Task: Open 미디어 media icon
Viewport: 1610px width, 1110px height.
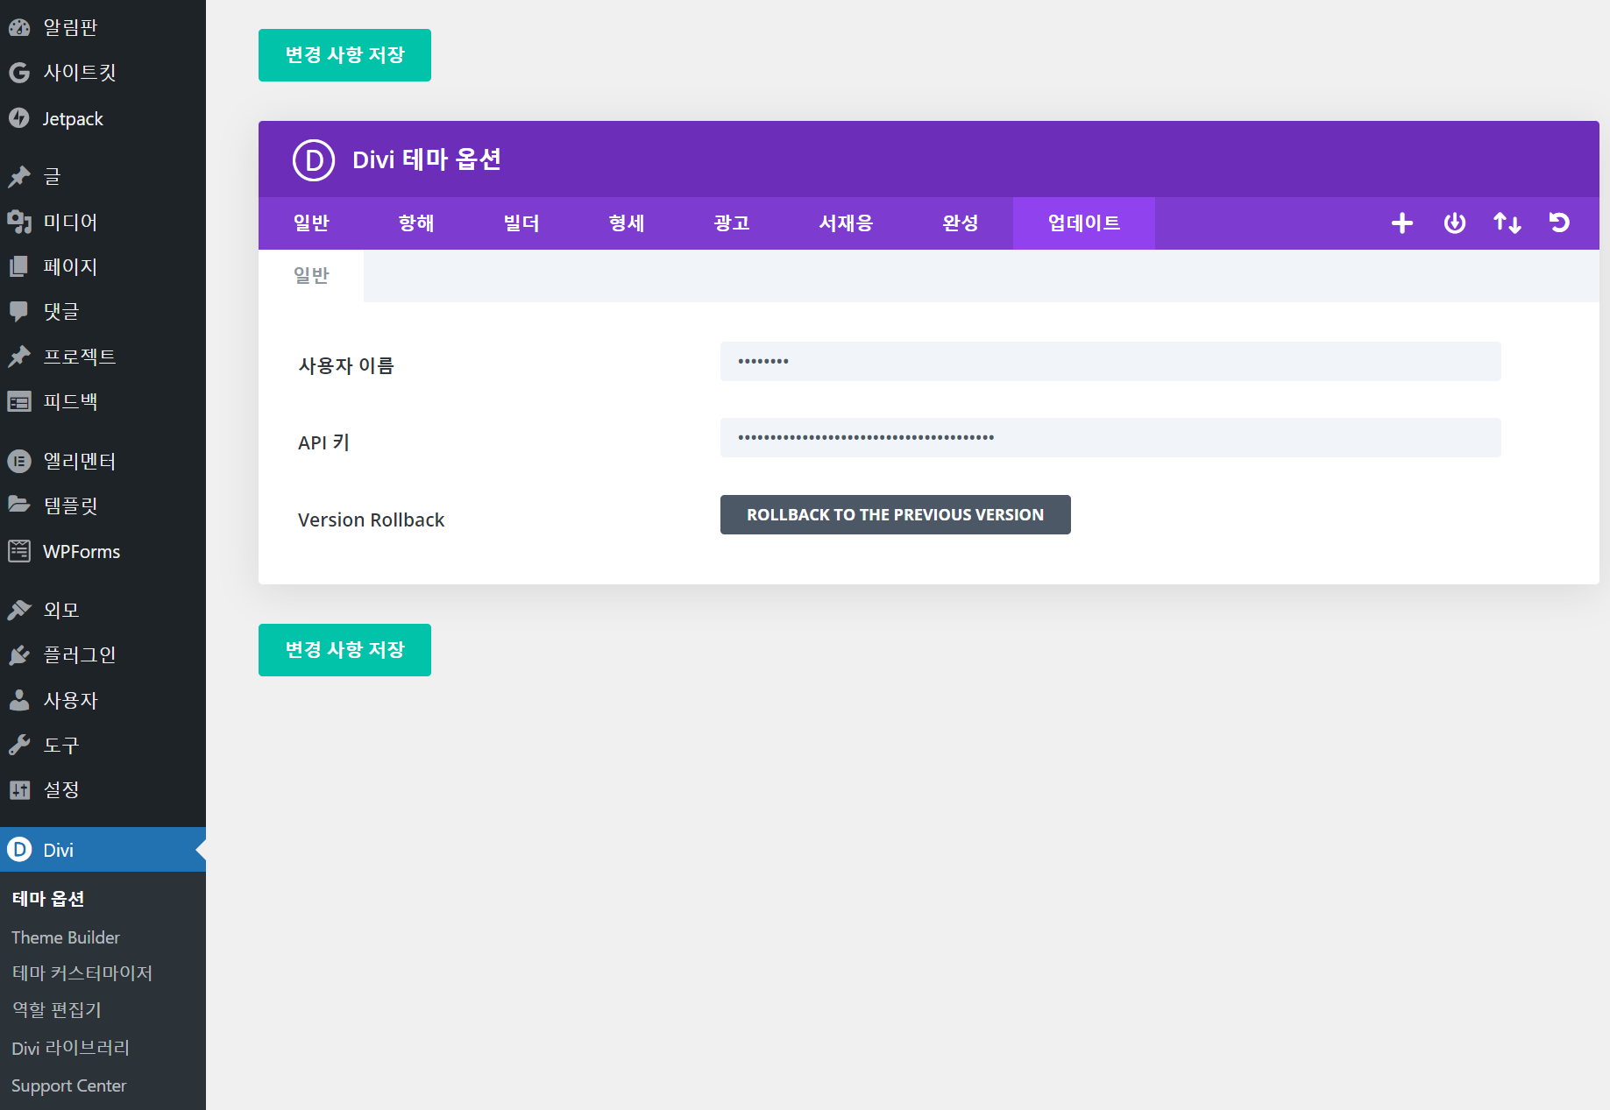Action: (x=19, y=222)
